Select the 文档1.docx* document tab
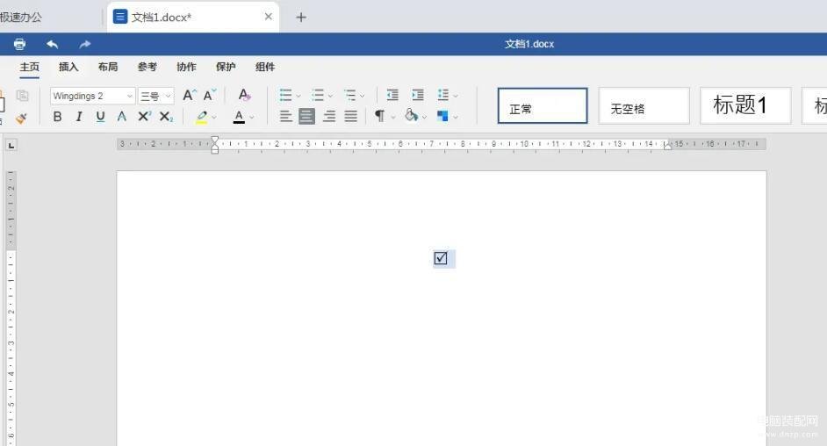 point(193,18)
